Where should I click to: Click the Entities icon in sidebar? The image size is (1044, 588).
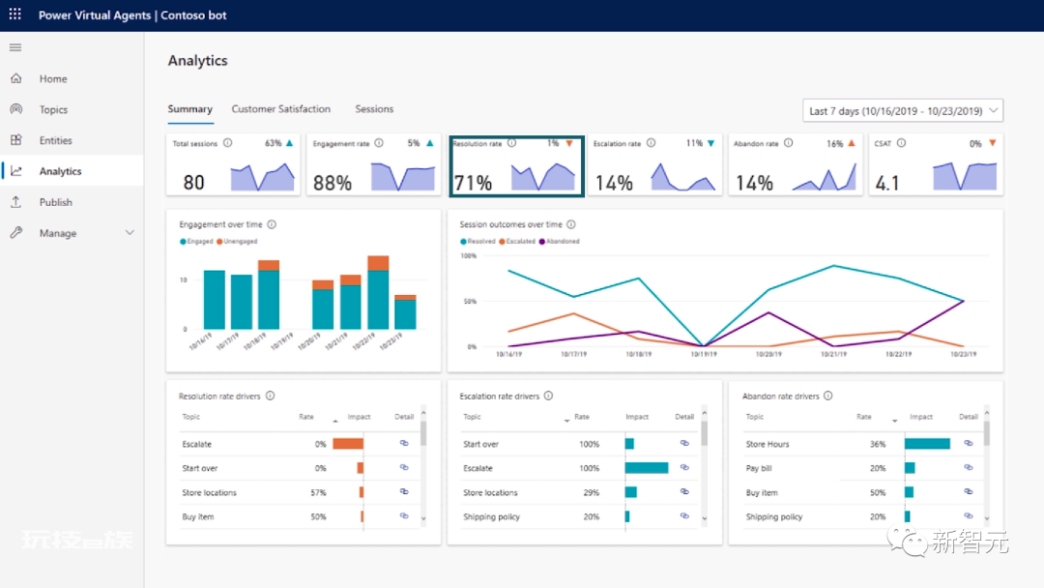pyautogui.click(x=16, y=140)
